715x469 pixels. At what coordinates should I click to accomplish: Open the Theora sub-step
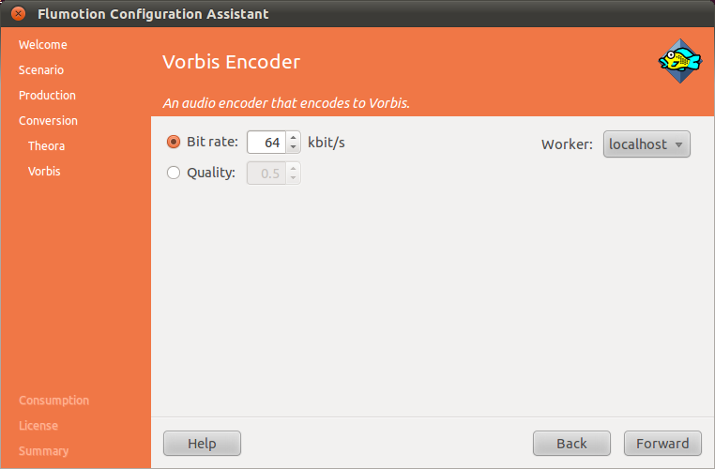[x=46, y=145]
